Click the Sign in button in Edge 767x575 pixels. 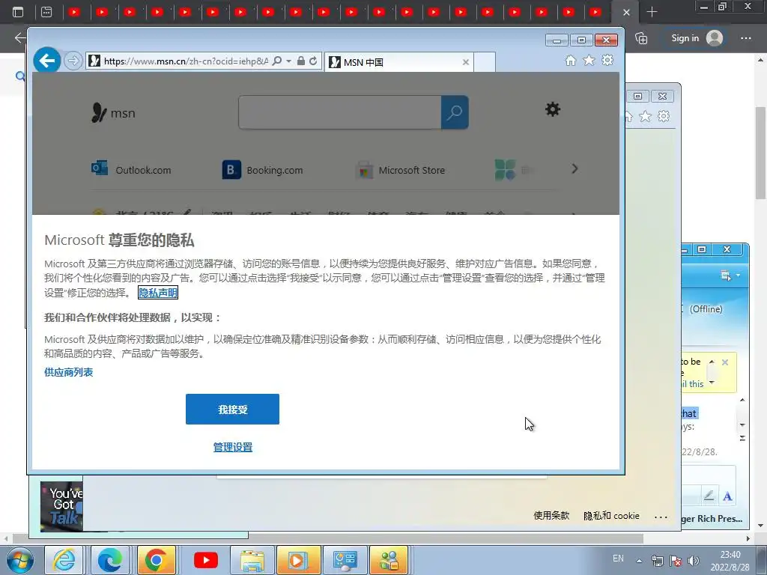697,38
